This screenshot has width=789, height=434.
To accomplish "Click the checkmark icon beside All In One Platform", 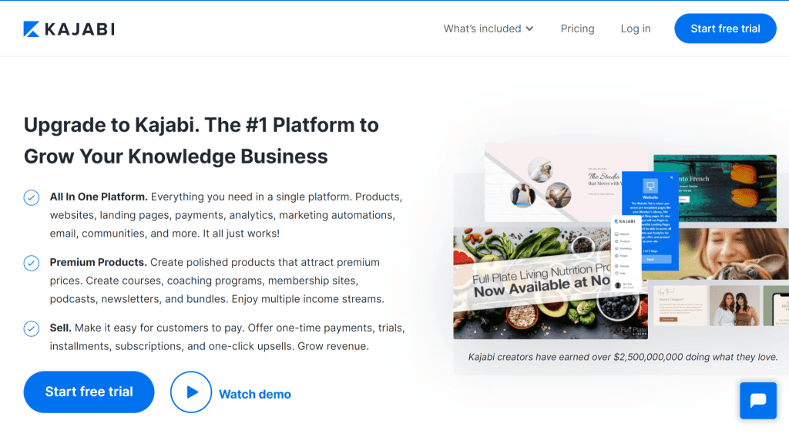I will (x=31, y=197).
